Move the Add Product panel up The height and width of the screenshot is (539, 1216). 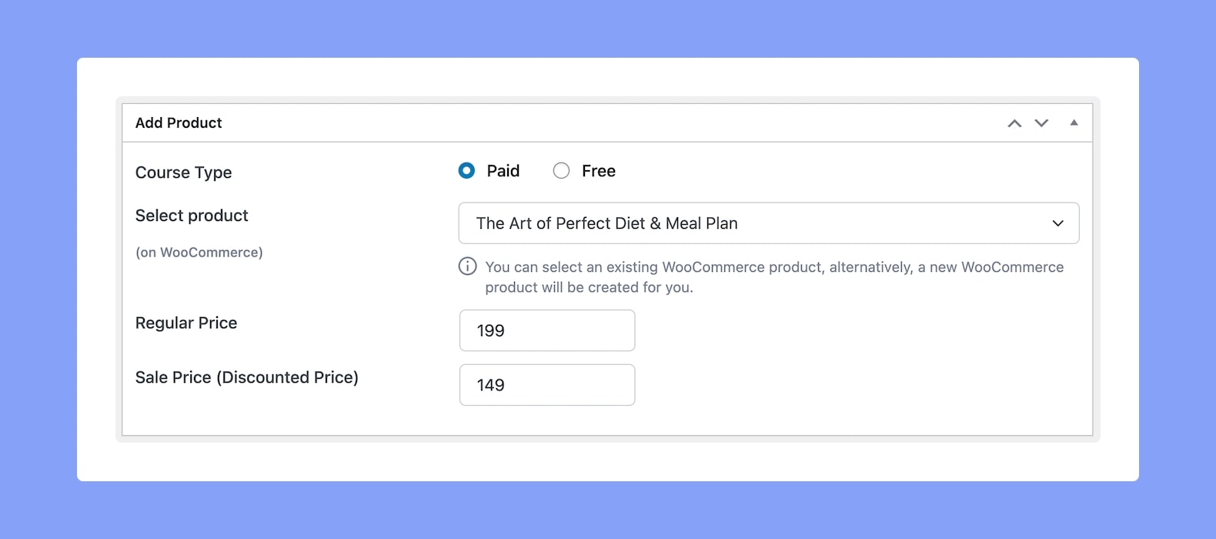tap(1014, 123)
